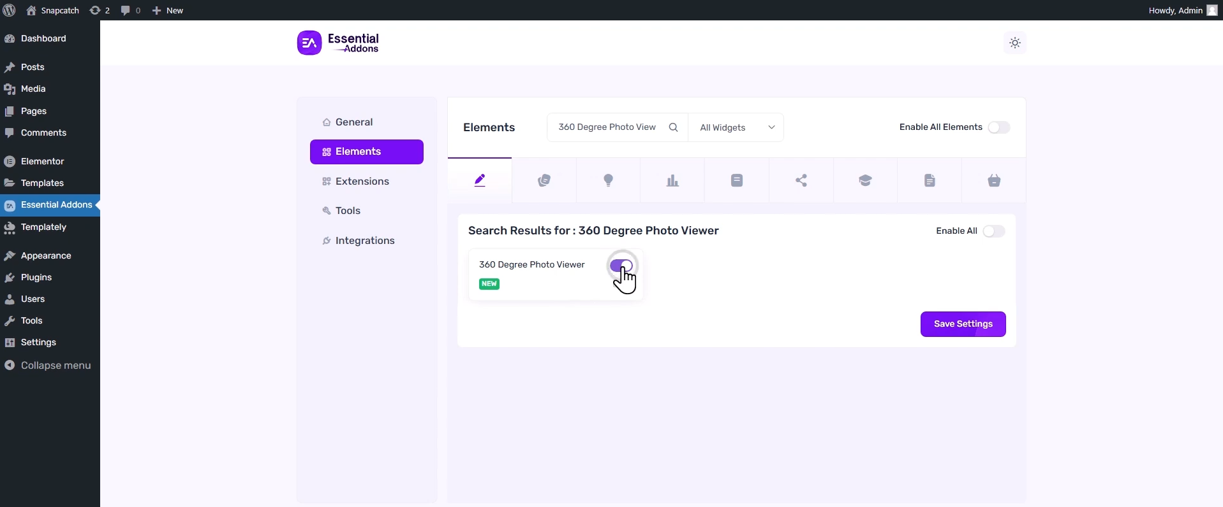
Task: Switch to the Extensions section
Action: point(362,182)
